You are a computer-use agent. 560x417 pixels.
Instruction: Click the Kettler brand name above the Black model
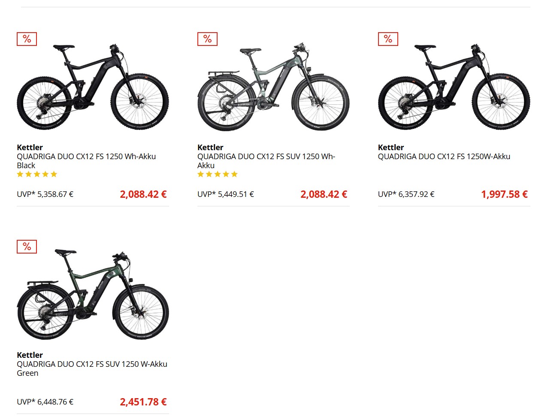[30, 147]
